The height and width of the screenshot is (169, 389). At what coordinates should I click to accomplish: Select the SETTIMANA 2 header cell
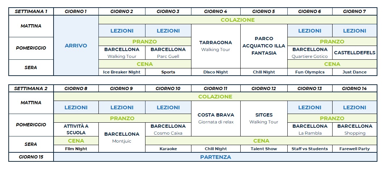[x=31, y=88]
